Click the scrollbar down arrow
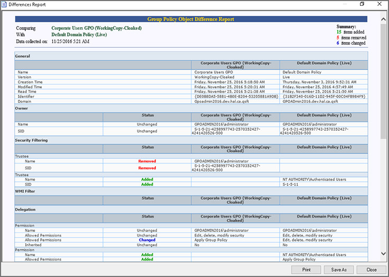 click(x=383, y=254)
